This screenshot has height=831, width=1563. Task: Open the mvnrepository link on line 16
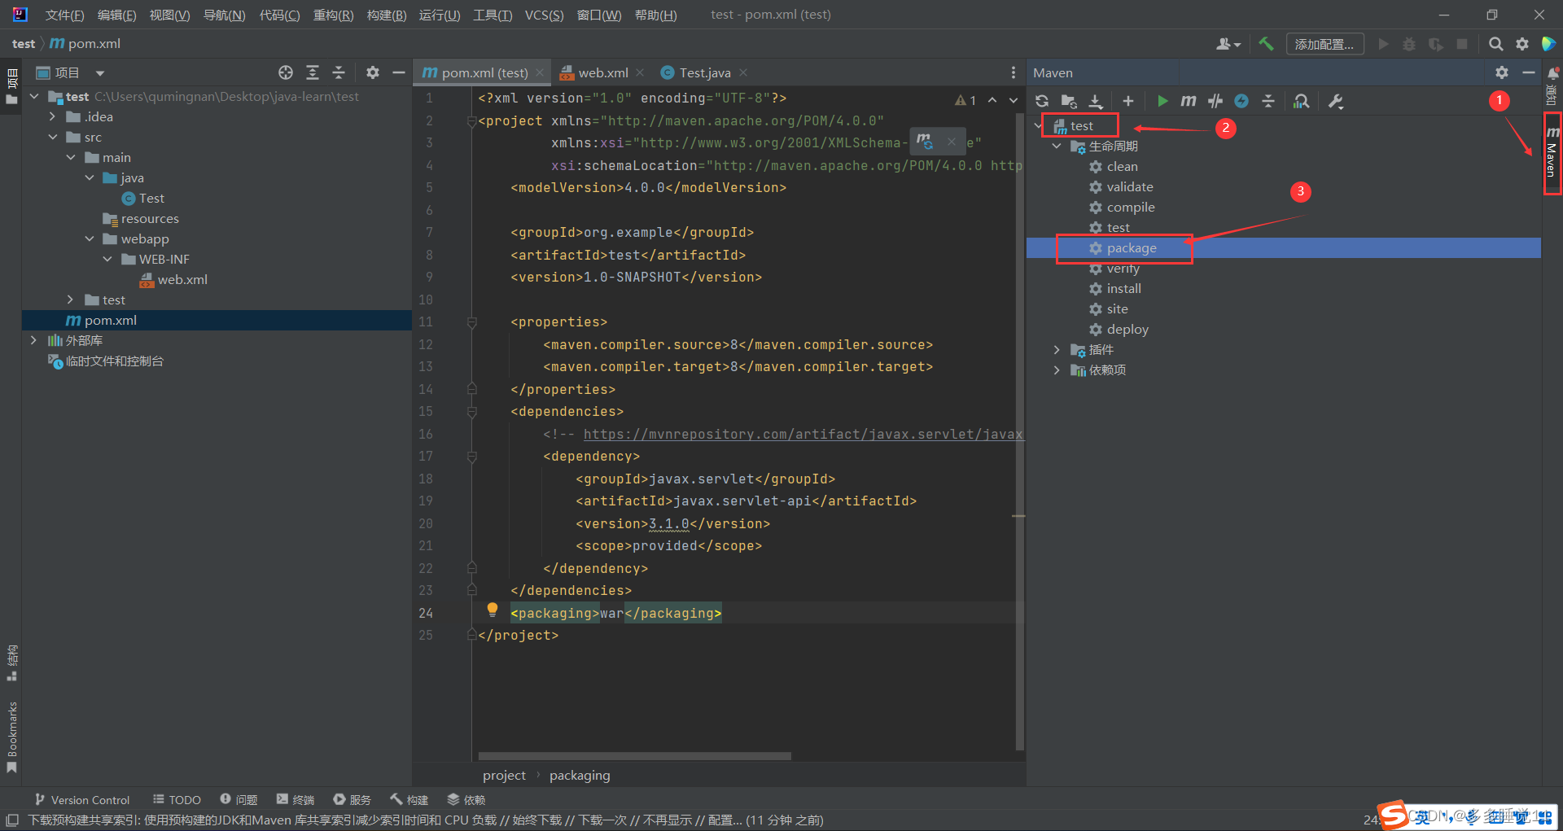(803, 434)
